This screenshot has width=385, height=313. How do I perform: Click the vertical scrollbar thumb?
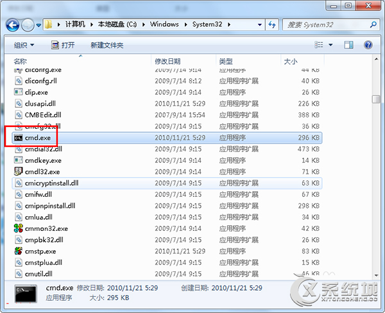(x=376, y=99)
